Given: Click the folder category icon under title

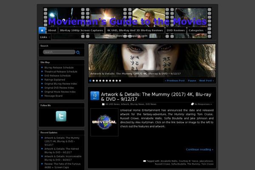Looking at the screenshot, I should click(103, 104).
